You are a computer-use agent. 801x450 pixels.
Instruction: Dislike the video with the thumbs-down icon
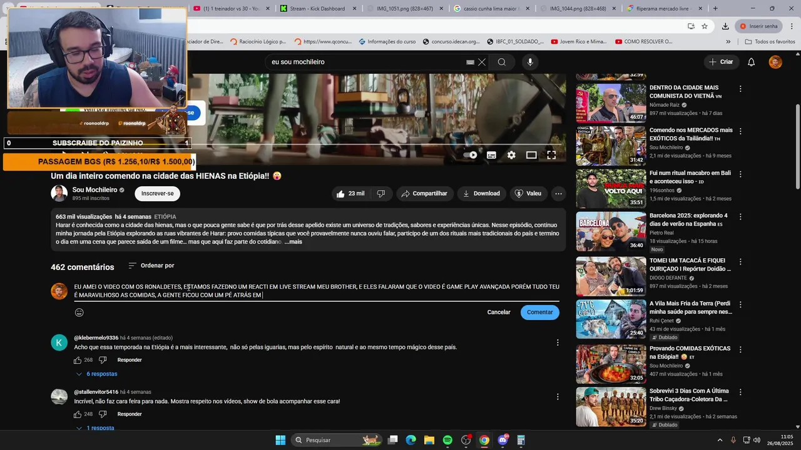381,194
